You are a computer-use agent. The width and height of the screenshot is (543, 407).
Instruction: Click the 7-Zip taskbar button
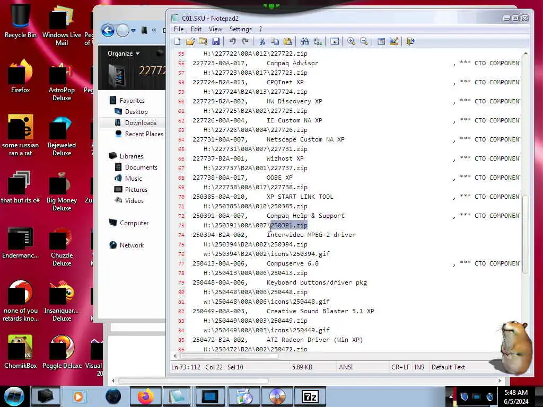[x=310, y=396]
